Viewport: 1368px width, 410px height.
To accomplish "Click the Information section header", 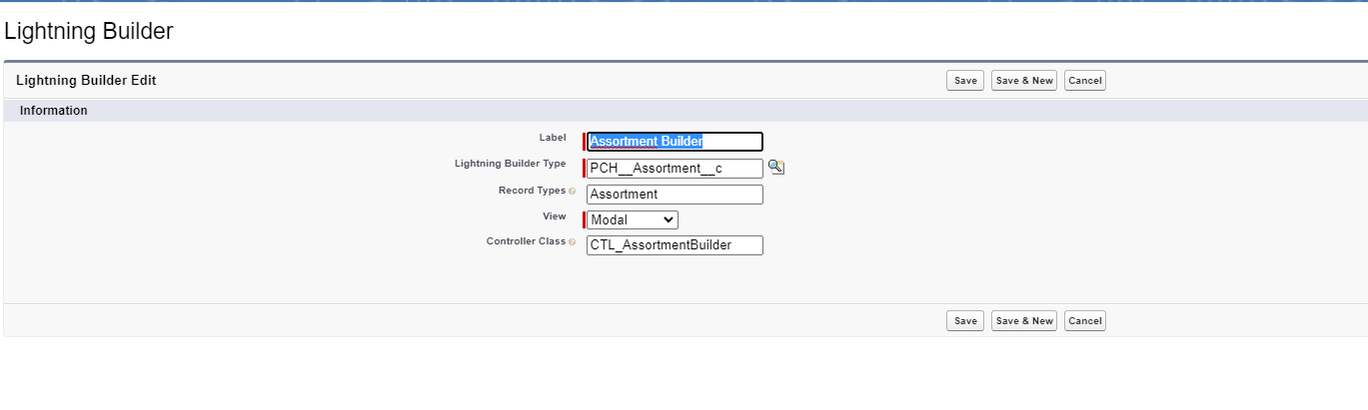I will 54,111.
